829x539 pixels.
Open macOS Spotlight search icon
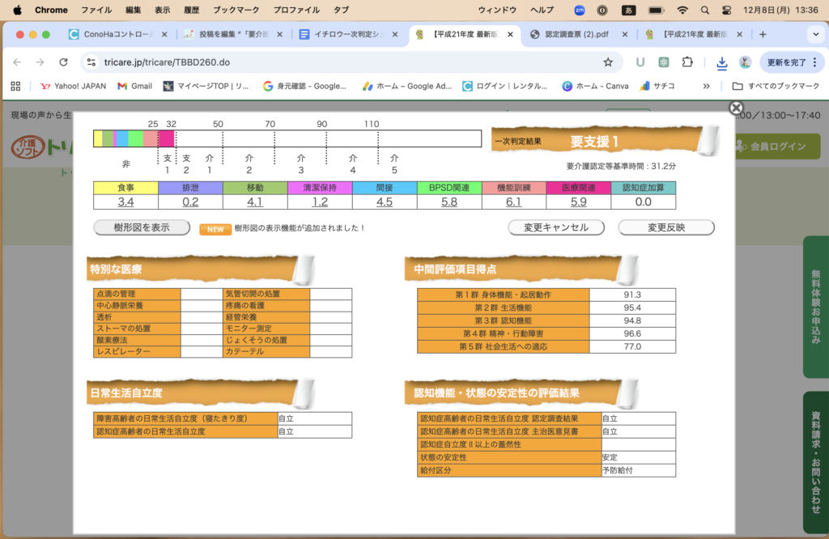pyautogui.click(x=705, y=10)
